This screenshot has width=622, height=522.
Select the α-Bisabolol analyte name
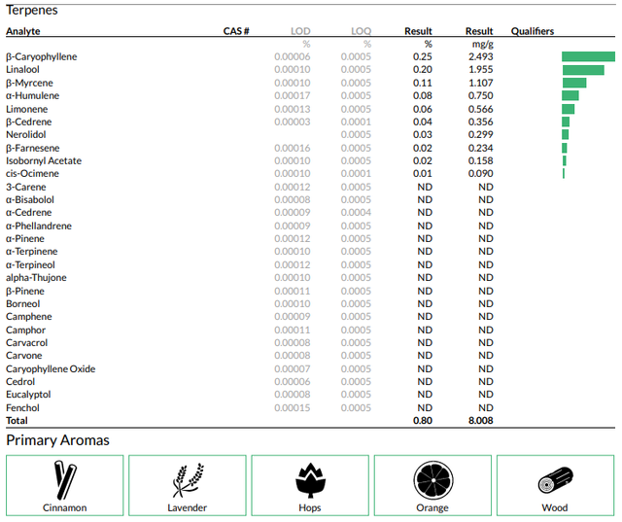click(x=30, y=199)
